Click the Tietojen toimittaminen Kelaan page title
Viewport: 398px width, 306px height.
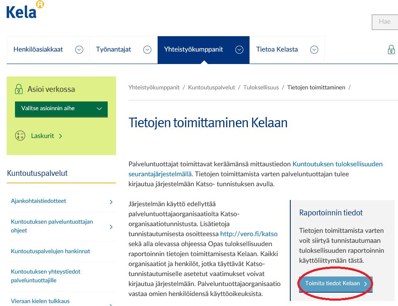click(x=208, y=123)
